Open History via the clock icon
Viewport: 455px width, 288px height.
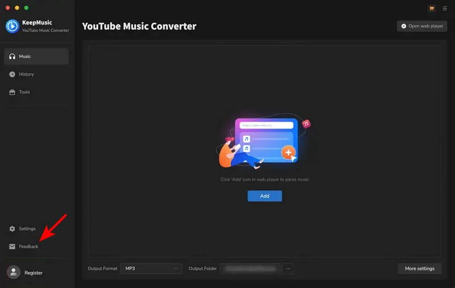[x=12, y=74]
